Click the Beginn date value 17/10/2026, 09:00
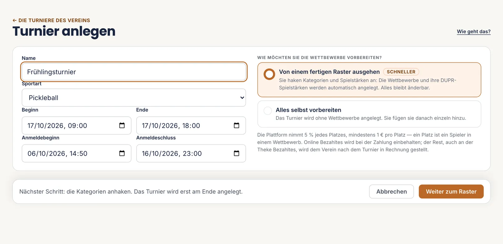This screenshot has width=503, height=244. tap(57, 126)
